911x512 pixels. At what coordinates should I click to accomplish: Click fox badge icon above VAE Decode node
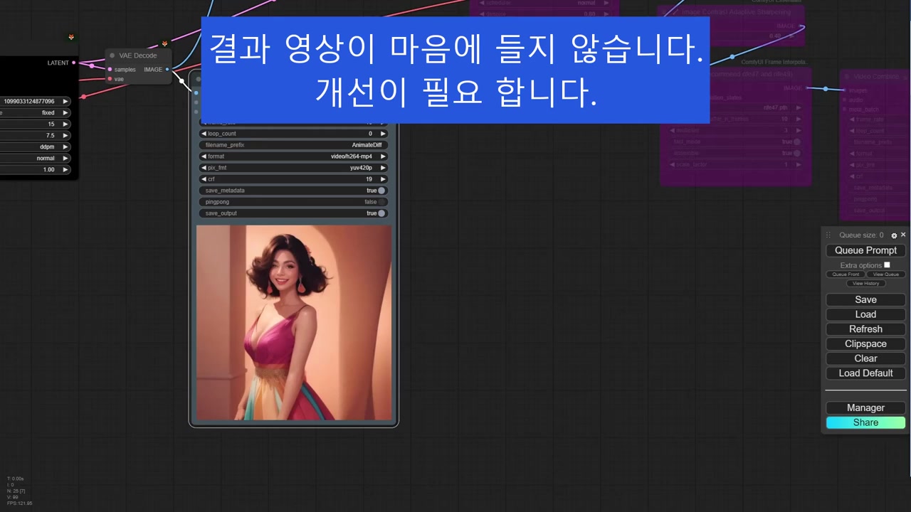click(164, 43)
